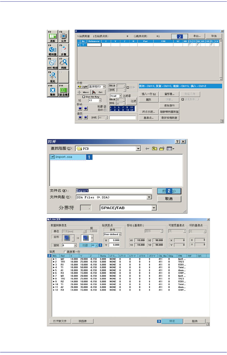Click the FDR column header
The image size is (227, 355).
(x=163, y=41)
